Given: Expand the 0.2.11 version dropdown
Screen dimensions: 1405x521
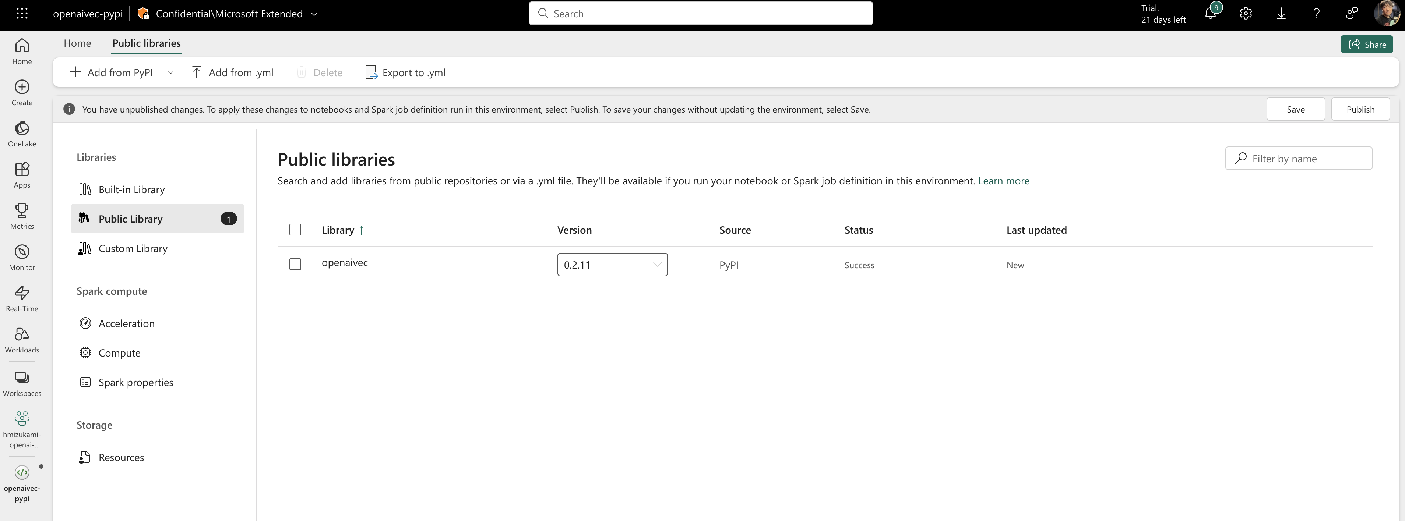Looking at the screenshot, I should 612,265.
